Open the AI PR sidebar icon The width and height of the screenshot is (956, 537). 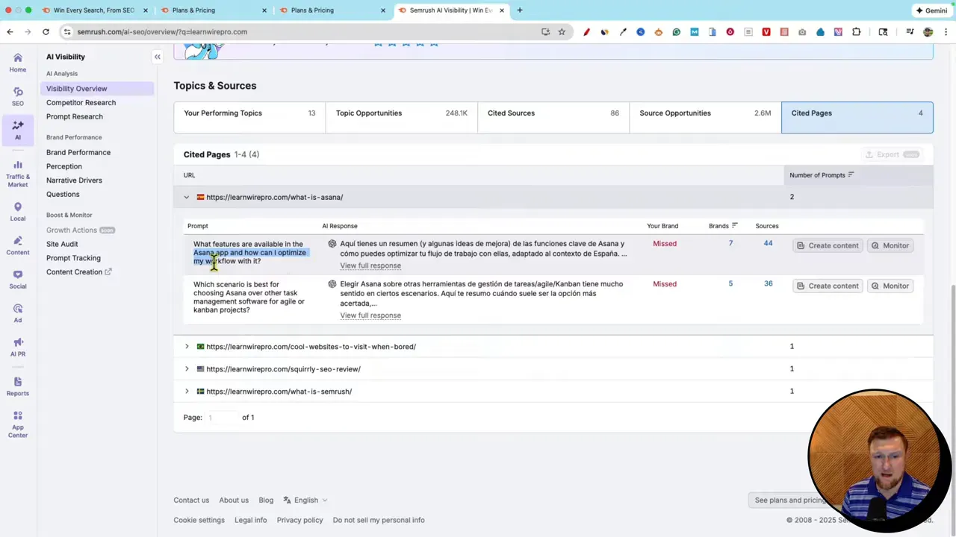coord(18,347)
